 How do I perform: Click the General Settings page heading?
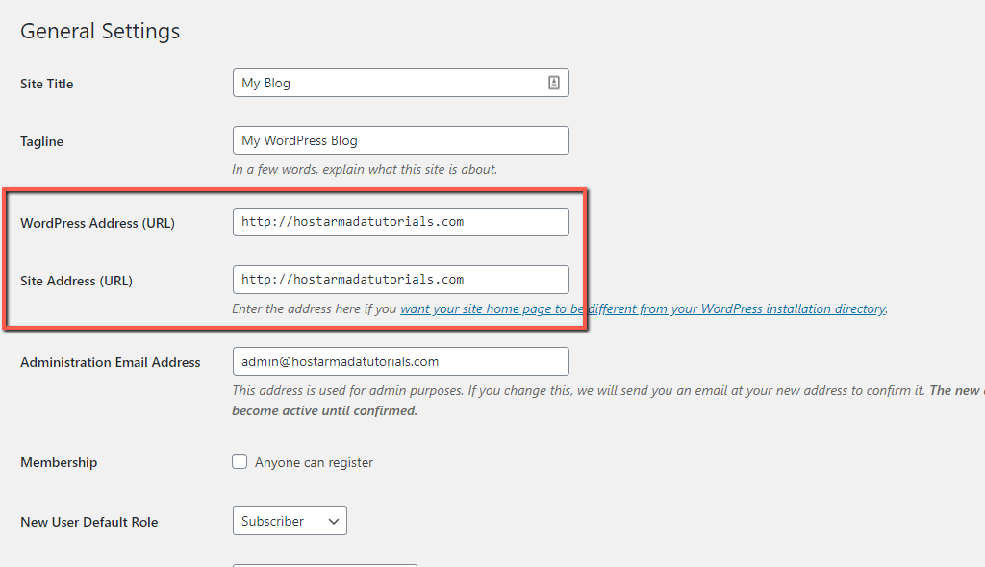point(99,31)
